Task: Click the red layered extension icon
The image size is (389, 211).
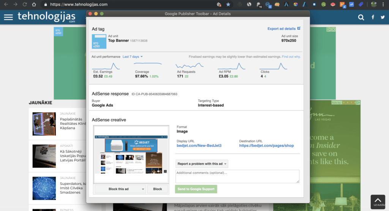Action: [333, 4]
